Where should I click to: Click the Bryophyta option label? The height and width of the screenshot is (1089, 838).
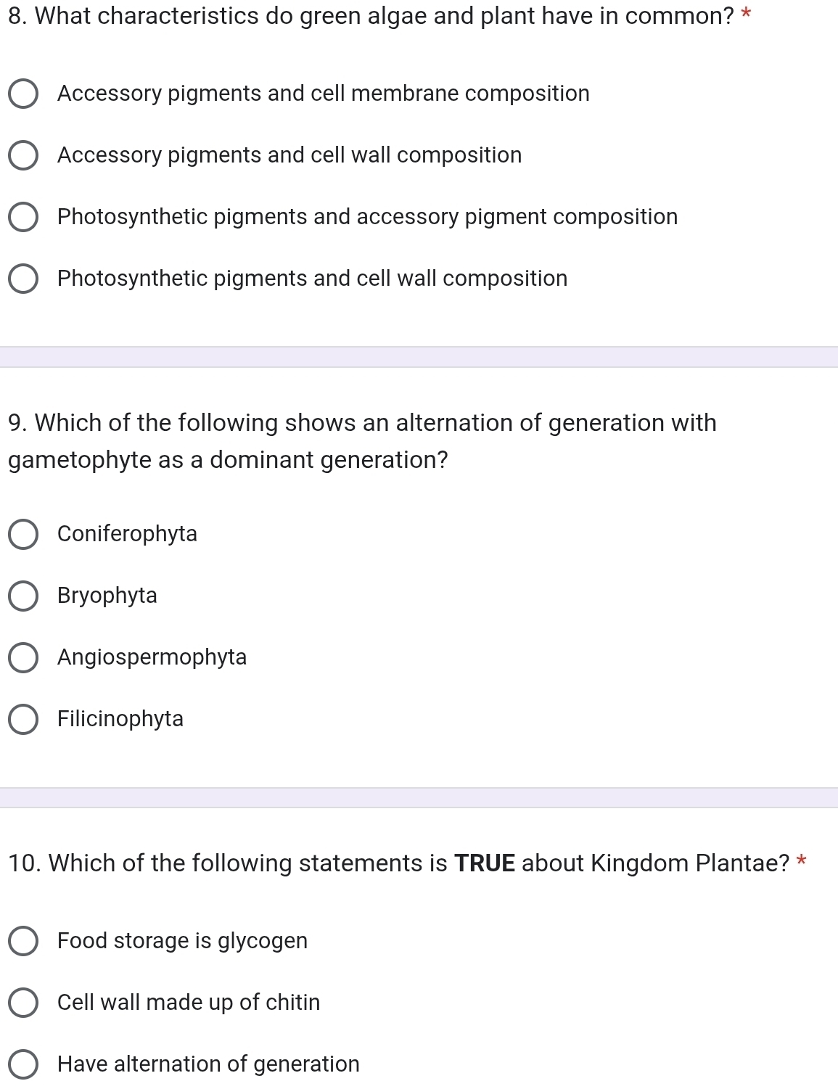[x=107, y=596]
